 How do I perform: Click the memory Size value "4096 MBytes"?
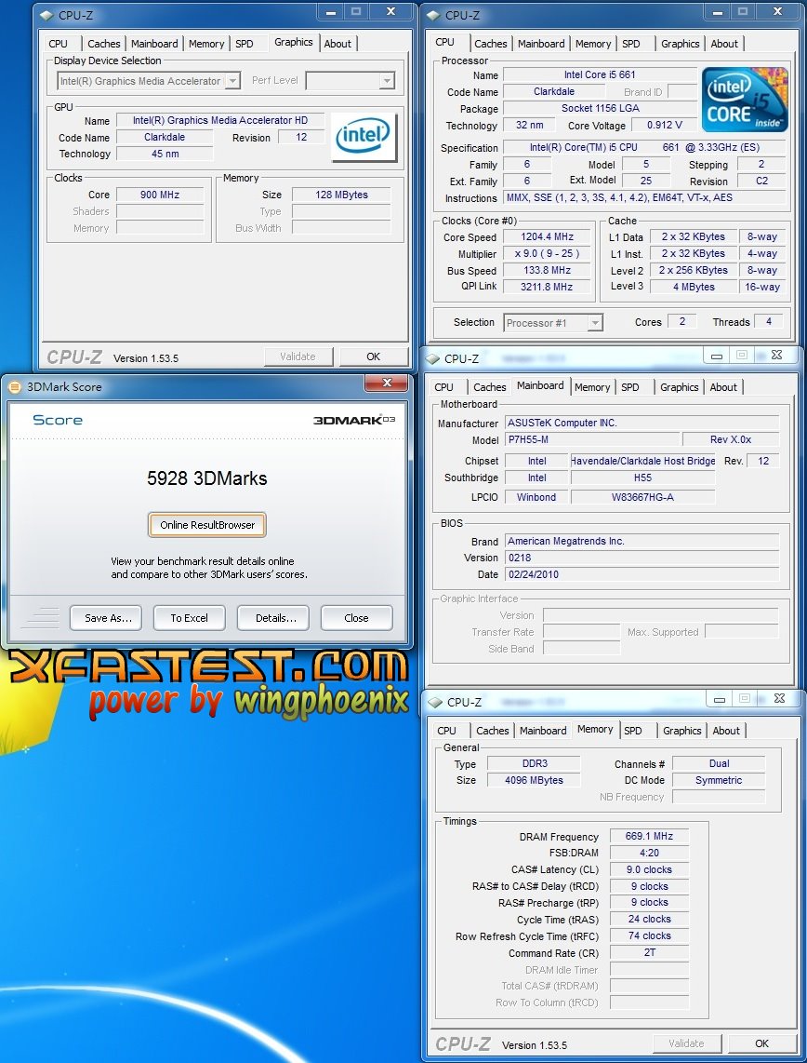click(534, 780)
